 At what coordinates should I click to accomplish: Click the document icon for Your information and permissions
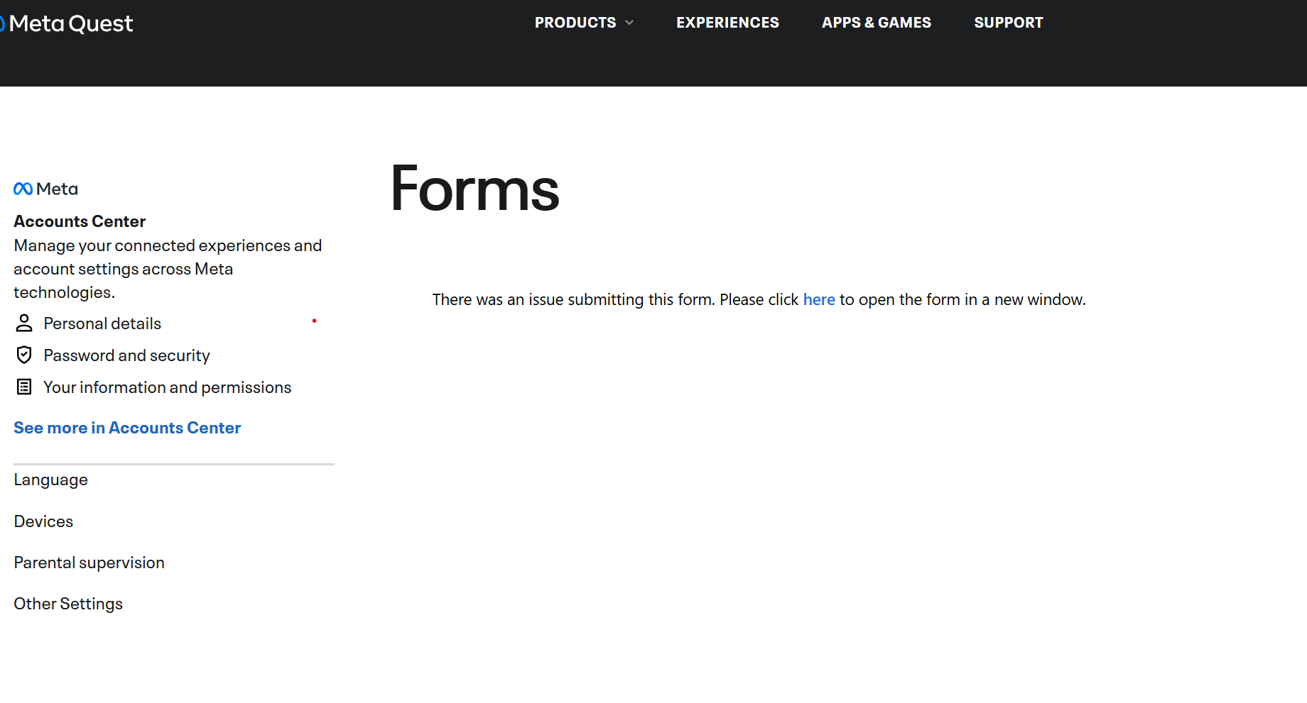pos(24,387)
